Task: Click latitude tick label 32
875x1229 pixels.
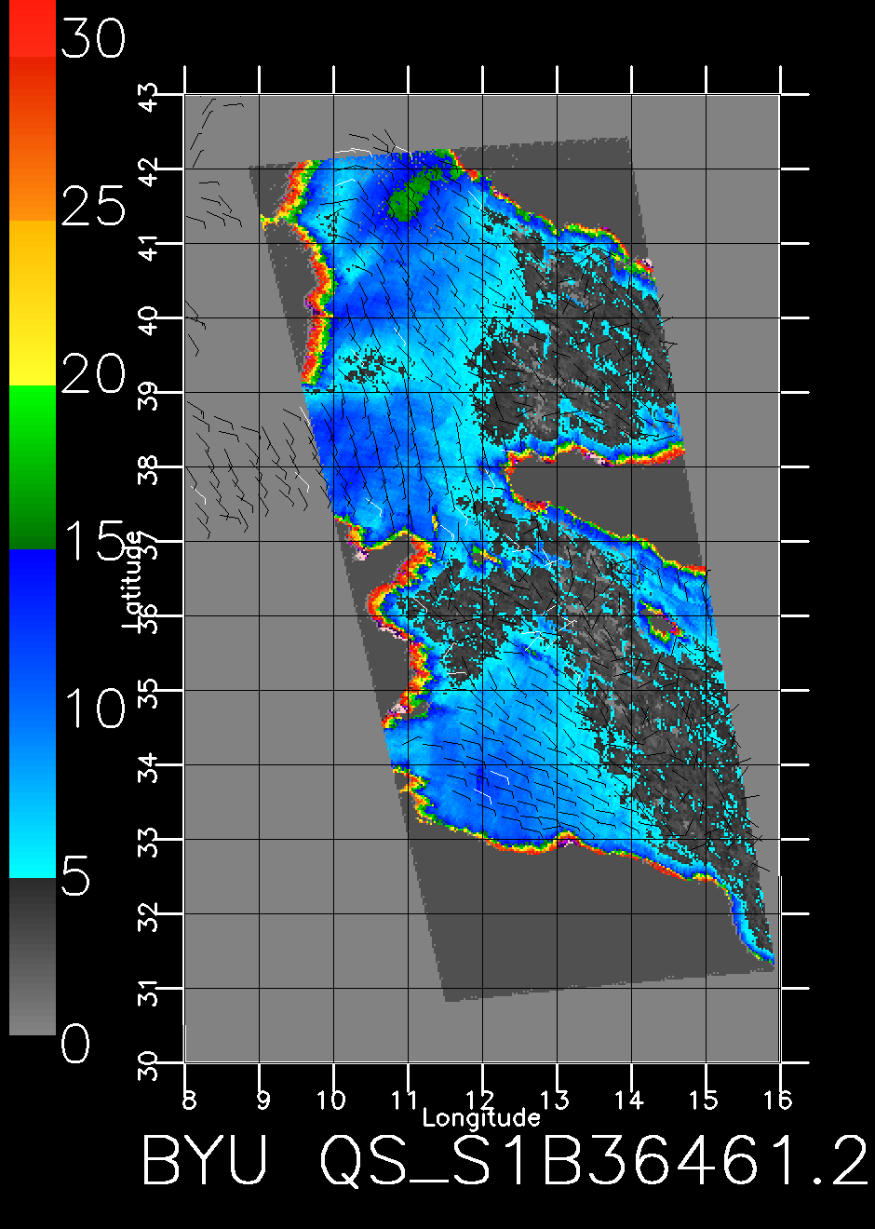Action: (x=148, y=917)
